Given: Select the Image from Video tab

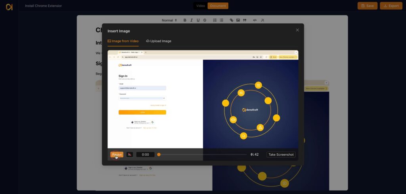Looking at the screenshot, I should (123, 41).
